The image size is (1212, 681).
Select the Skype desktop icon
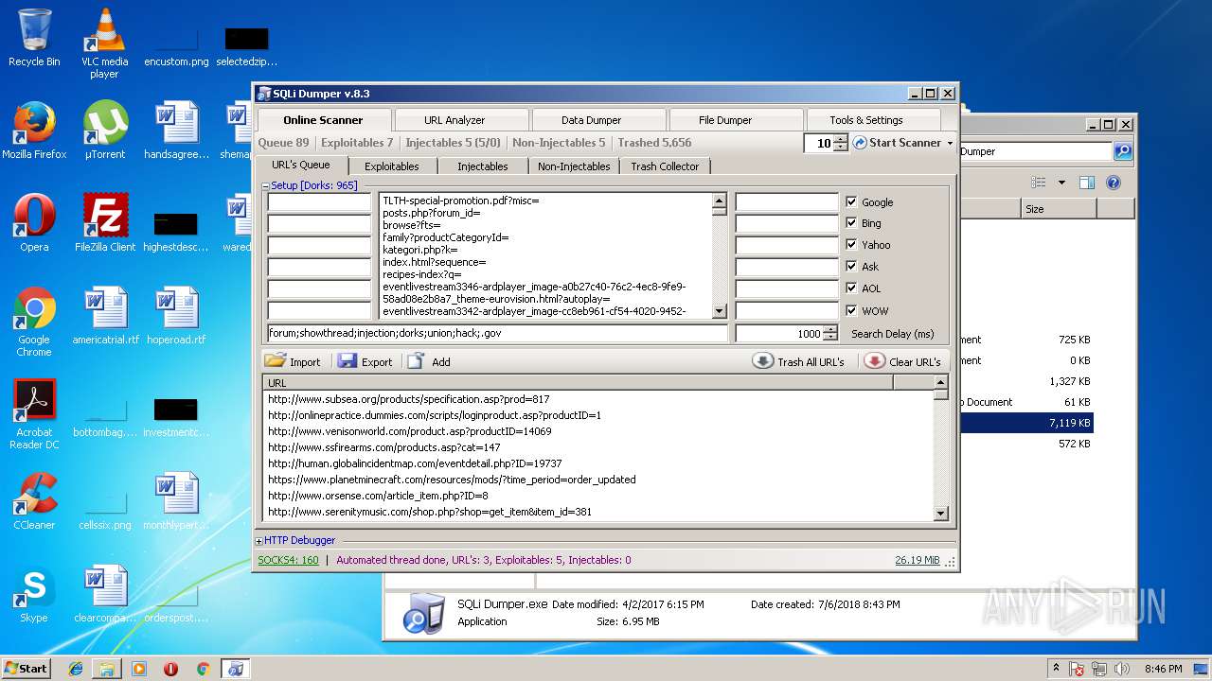[34, 594]
